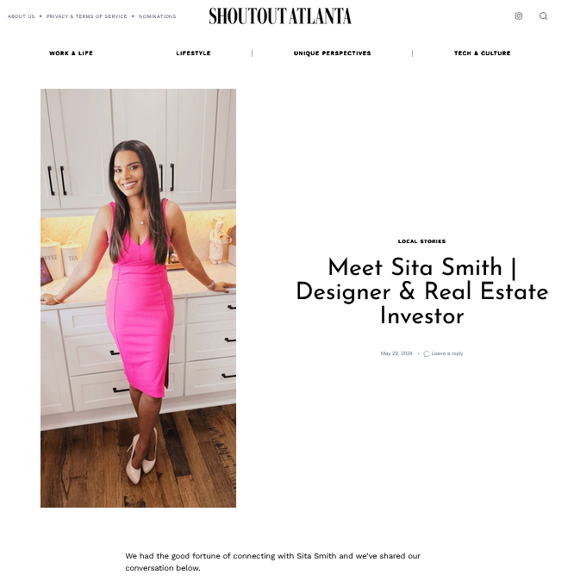This screenshot has height=587, width=574.
Task: Click the May 29, 2024 date
Action: tap(396, 353)
